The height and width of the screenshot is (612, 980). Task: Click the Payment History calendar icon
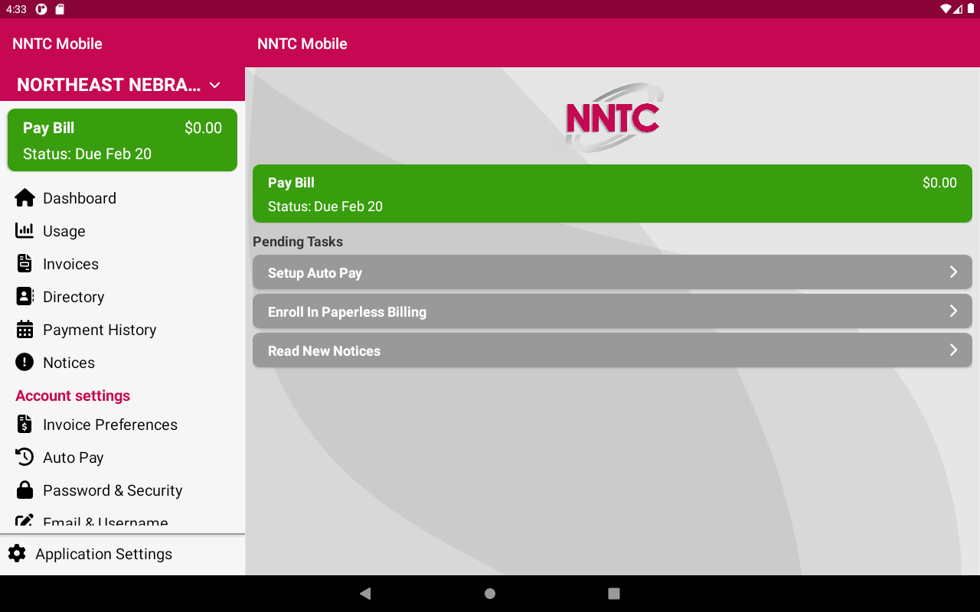24,329
